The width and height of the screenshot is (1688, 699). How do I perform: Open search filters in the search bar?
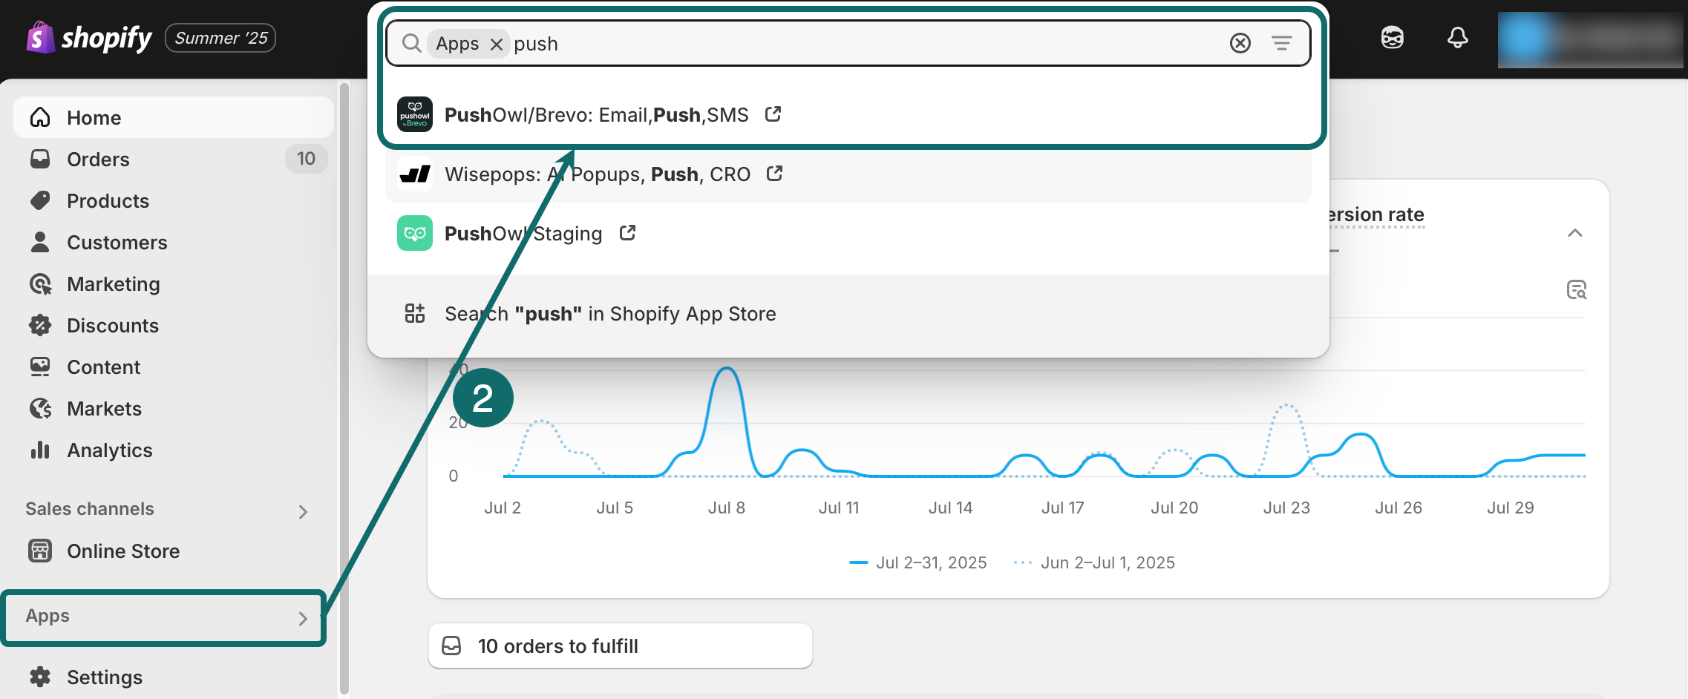[x=1282, y=43]
